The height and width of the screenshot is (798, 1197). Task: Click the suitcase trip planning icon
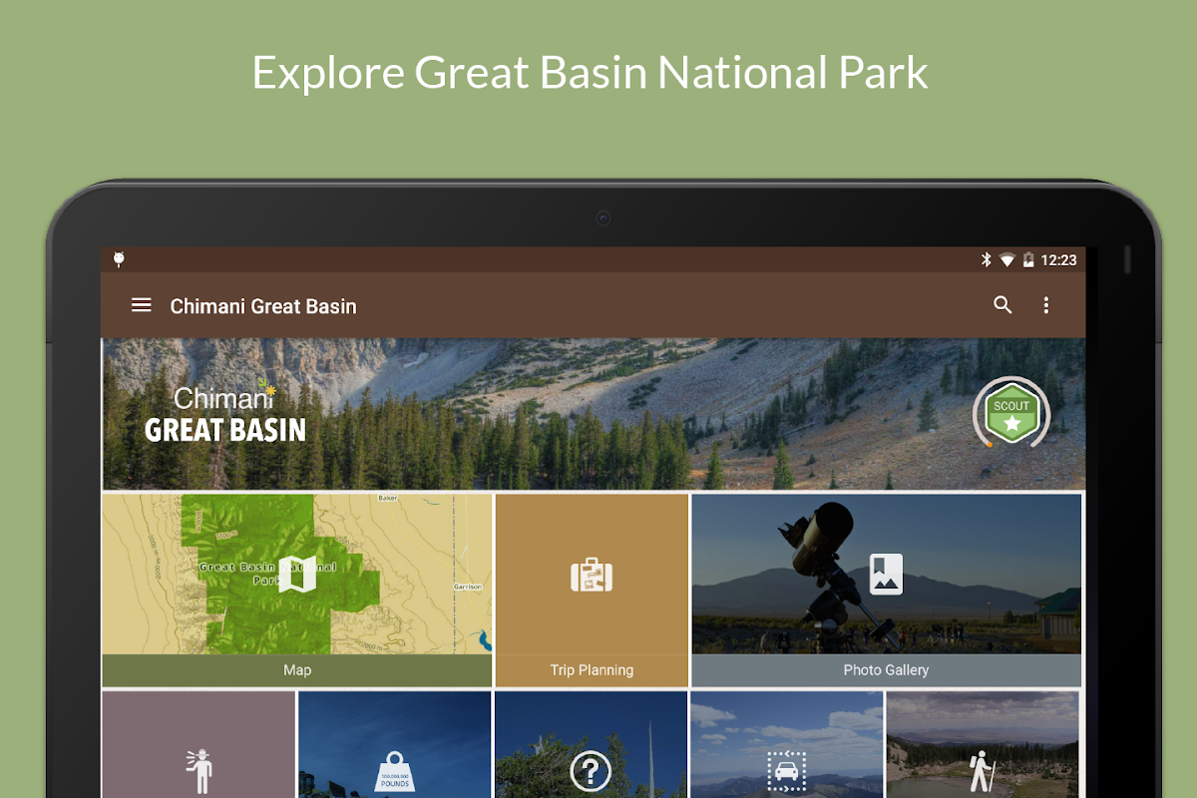click(592, 576)
